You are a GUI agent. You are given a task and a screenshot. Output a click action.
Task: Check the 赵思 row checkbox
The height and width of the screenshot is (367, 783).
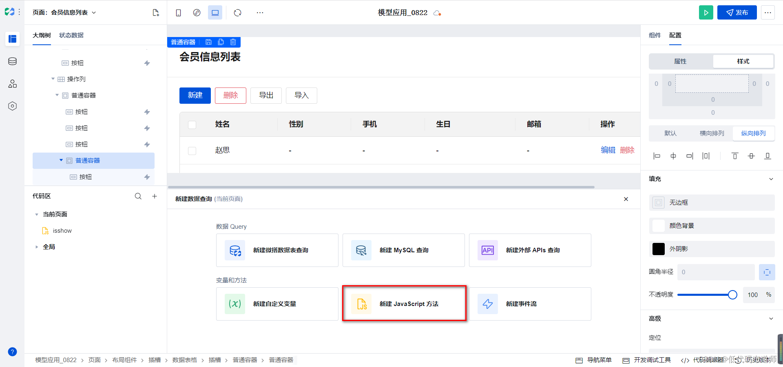pos(192,151)
